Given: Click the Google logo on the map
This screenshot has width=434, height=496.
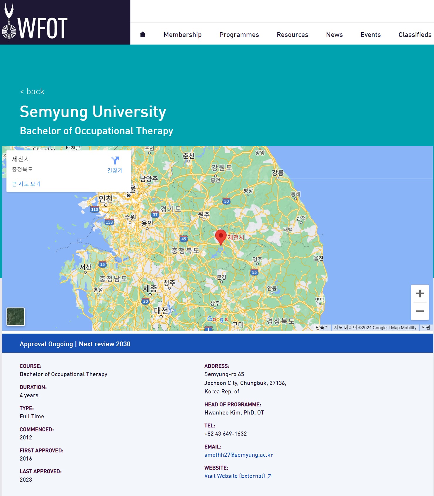Looking at the screenshot, I should pos(218,319).
